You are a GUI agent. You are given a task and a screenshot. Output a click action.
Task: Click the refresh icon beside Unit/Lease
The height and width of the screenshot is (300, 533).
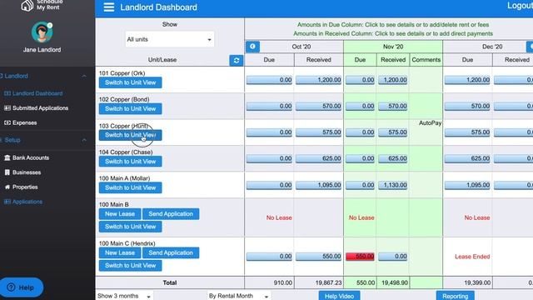pos(237,60)
